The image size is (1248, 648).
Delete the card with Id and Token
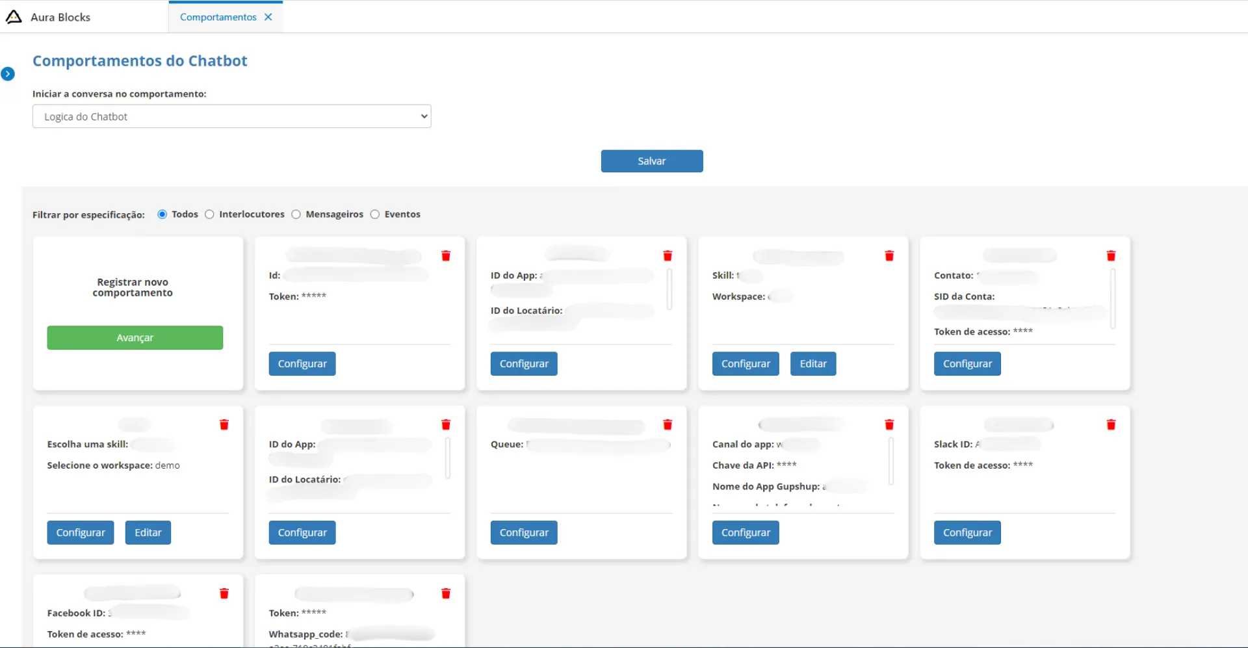tap(446, 255)
